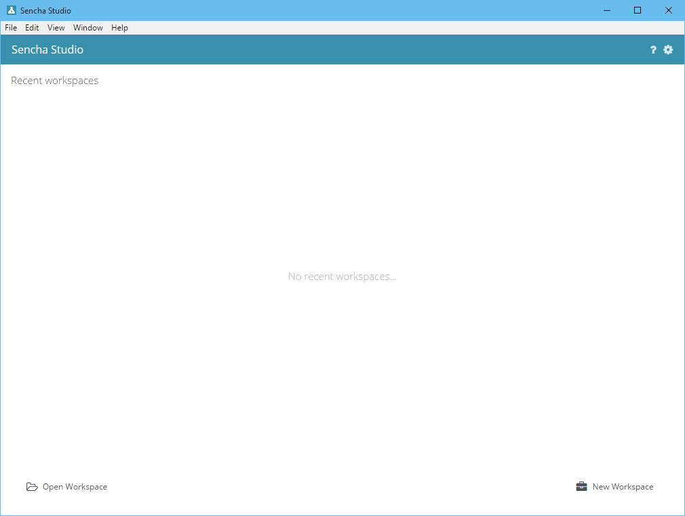685x516 pixels.
Task: Click the Recent workspaces heading
Action: [55, 81]
